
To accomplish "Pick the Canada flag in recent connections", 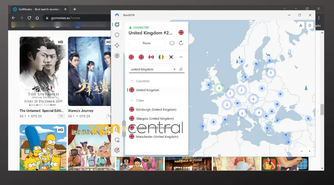I will coord(151,57).
